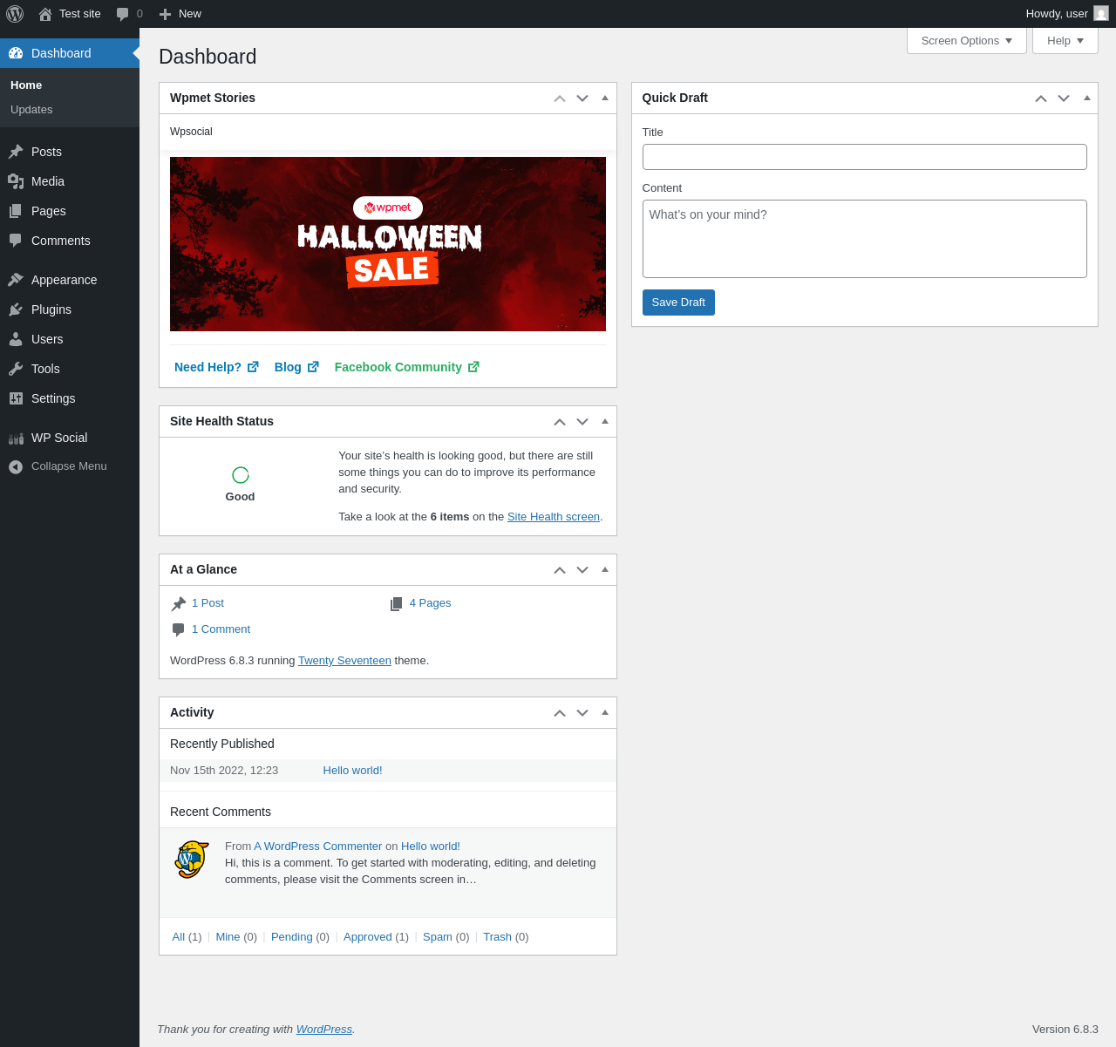Open the New content menu

point(180,14)
